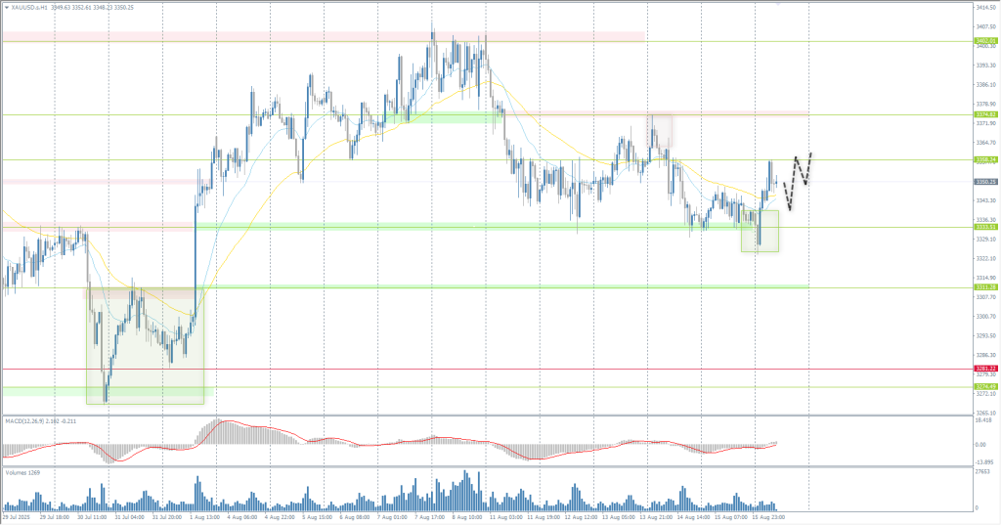The width and height of the screenshot is (1001, 525).
Task: Click the 3311.28 green price tag
Action: click(985, 287)
